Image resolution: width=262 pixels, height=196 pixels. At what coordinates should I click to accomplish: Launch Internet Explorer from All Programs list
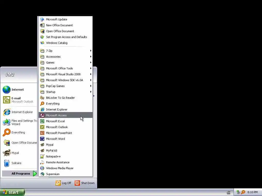pyautogui.click(x=65, y=109)
